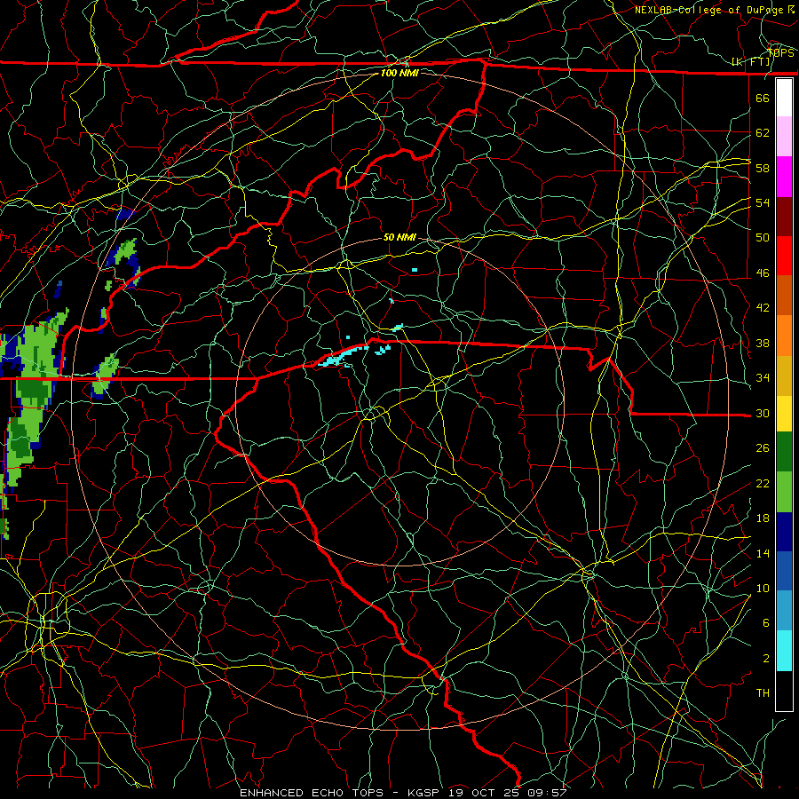Click the "[K FT]" units label
This screenshot has height=799, width=799.
click(750, 61)
